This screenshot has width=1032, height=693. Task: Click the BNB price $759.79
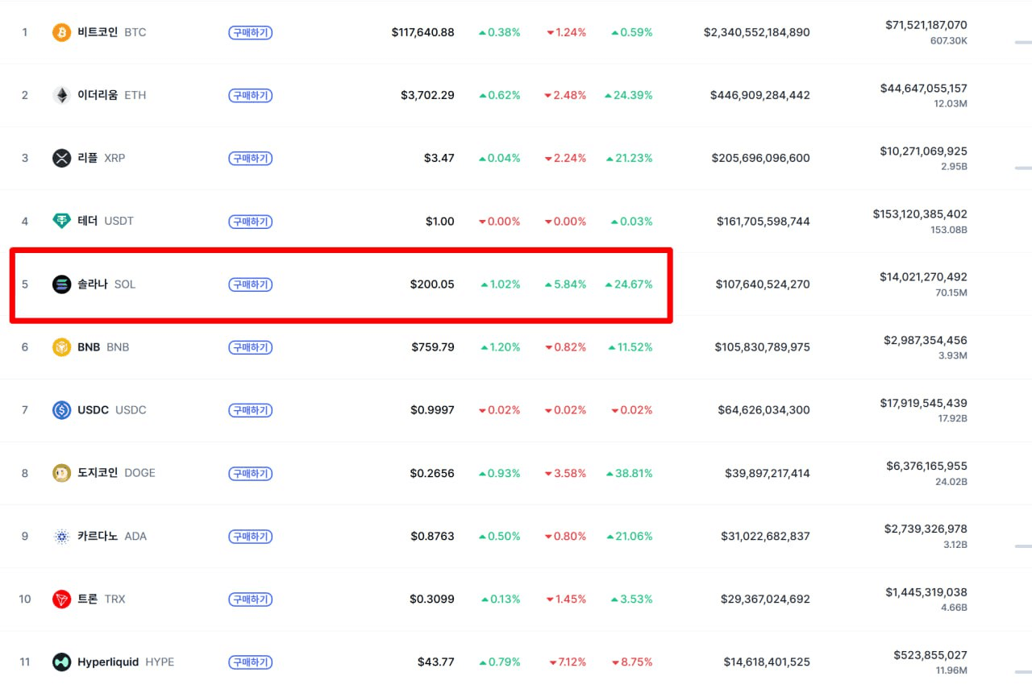coord(433,347)
